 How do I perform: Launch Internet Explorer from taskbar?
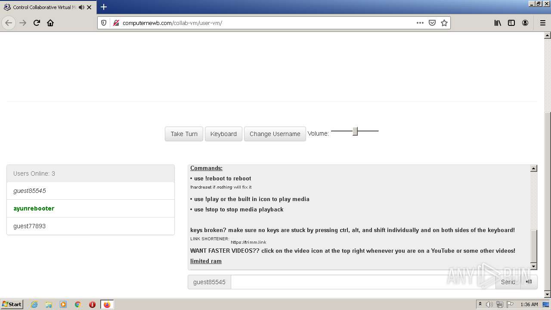(34, 304)
